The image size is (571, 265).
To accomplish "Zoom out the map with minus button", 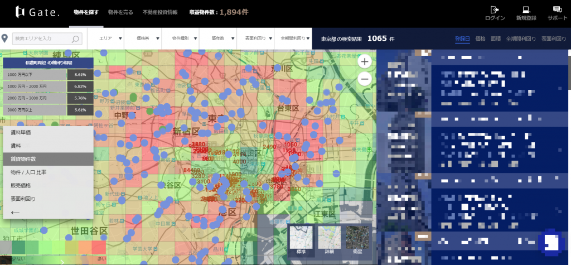I will pyautogui.click(x=365, y=79).
